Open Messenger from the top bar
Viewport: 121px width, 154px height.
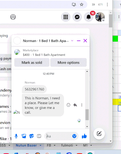(x=77, y=17)
